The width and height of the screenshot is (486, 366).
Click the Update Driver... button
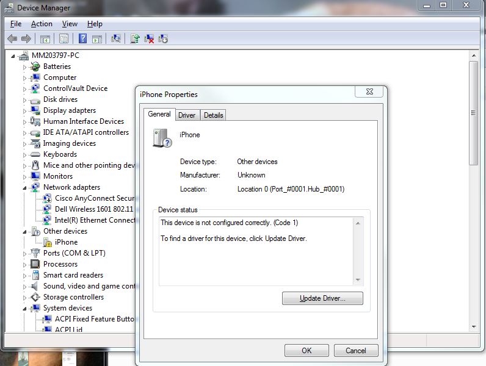point(322,298)
